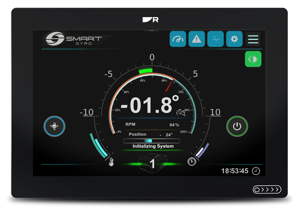Click the 18:53:45 time display
Image resolution: width=299 pixels, height=210 pixels.
(x=235, y=171)
